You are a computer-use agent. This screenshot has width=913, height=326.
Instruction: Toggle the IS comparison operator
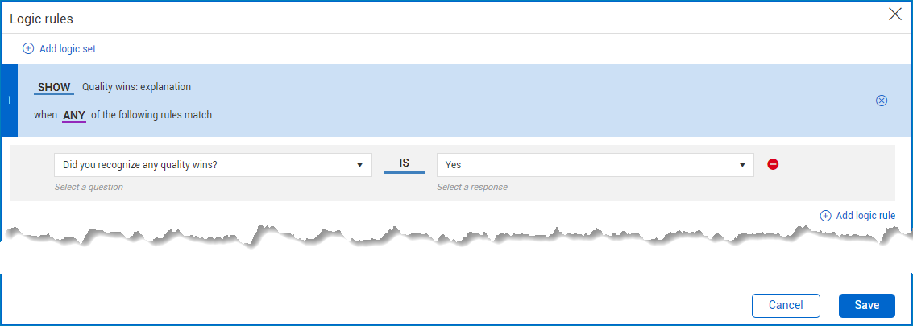405,163
